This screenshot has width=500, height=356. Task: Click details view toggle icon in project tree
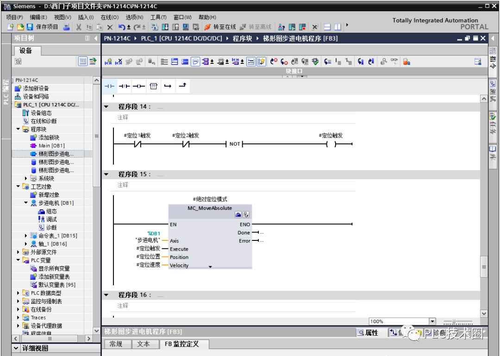tap(82, 61)
